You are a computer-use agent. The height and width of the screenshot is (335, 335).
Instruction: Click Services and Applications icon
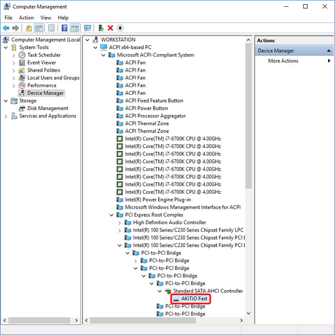click(14, 116)
